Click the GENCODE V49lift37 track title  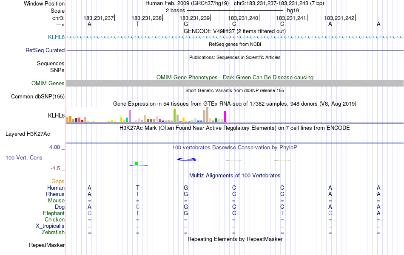pyautogui.click(x=235, y=31)
